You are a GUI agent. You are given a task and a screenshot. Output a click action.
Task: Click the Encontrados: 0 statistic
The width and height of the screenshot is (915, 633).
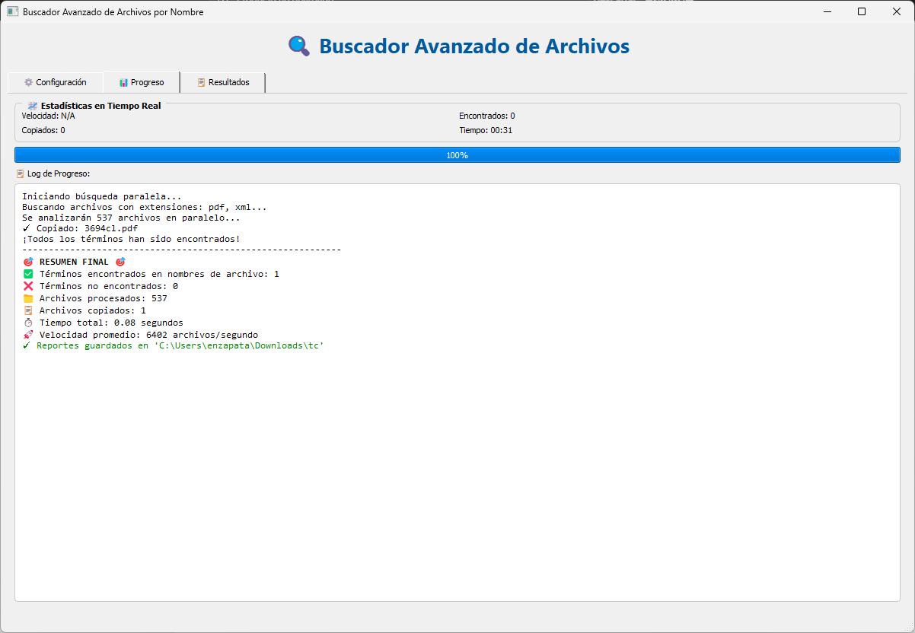tap(486, 116)
